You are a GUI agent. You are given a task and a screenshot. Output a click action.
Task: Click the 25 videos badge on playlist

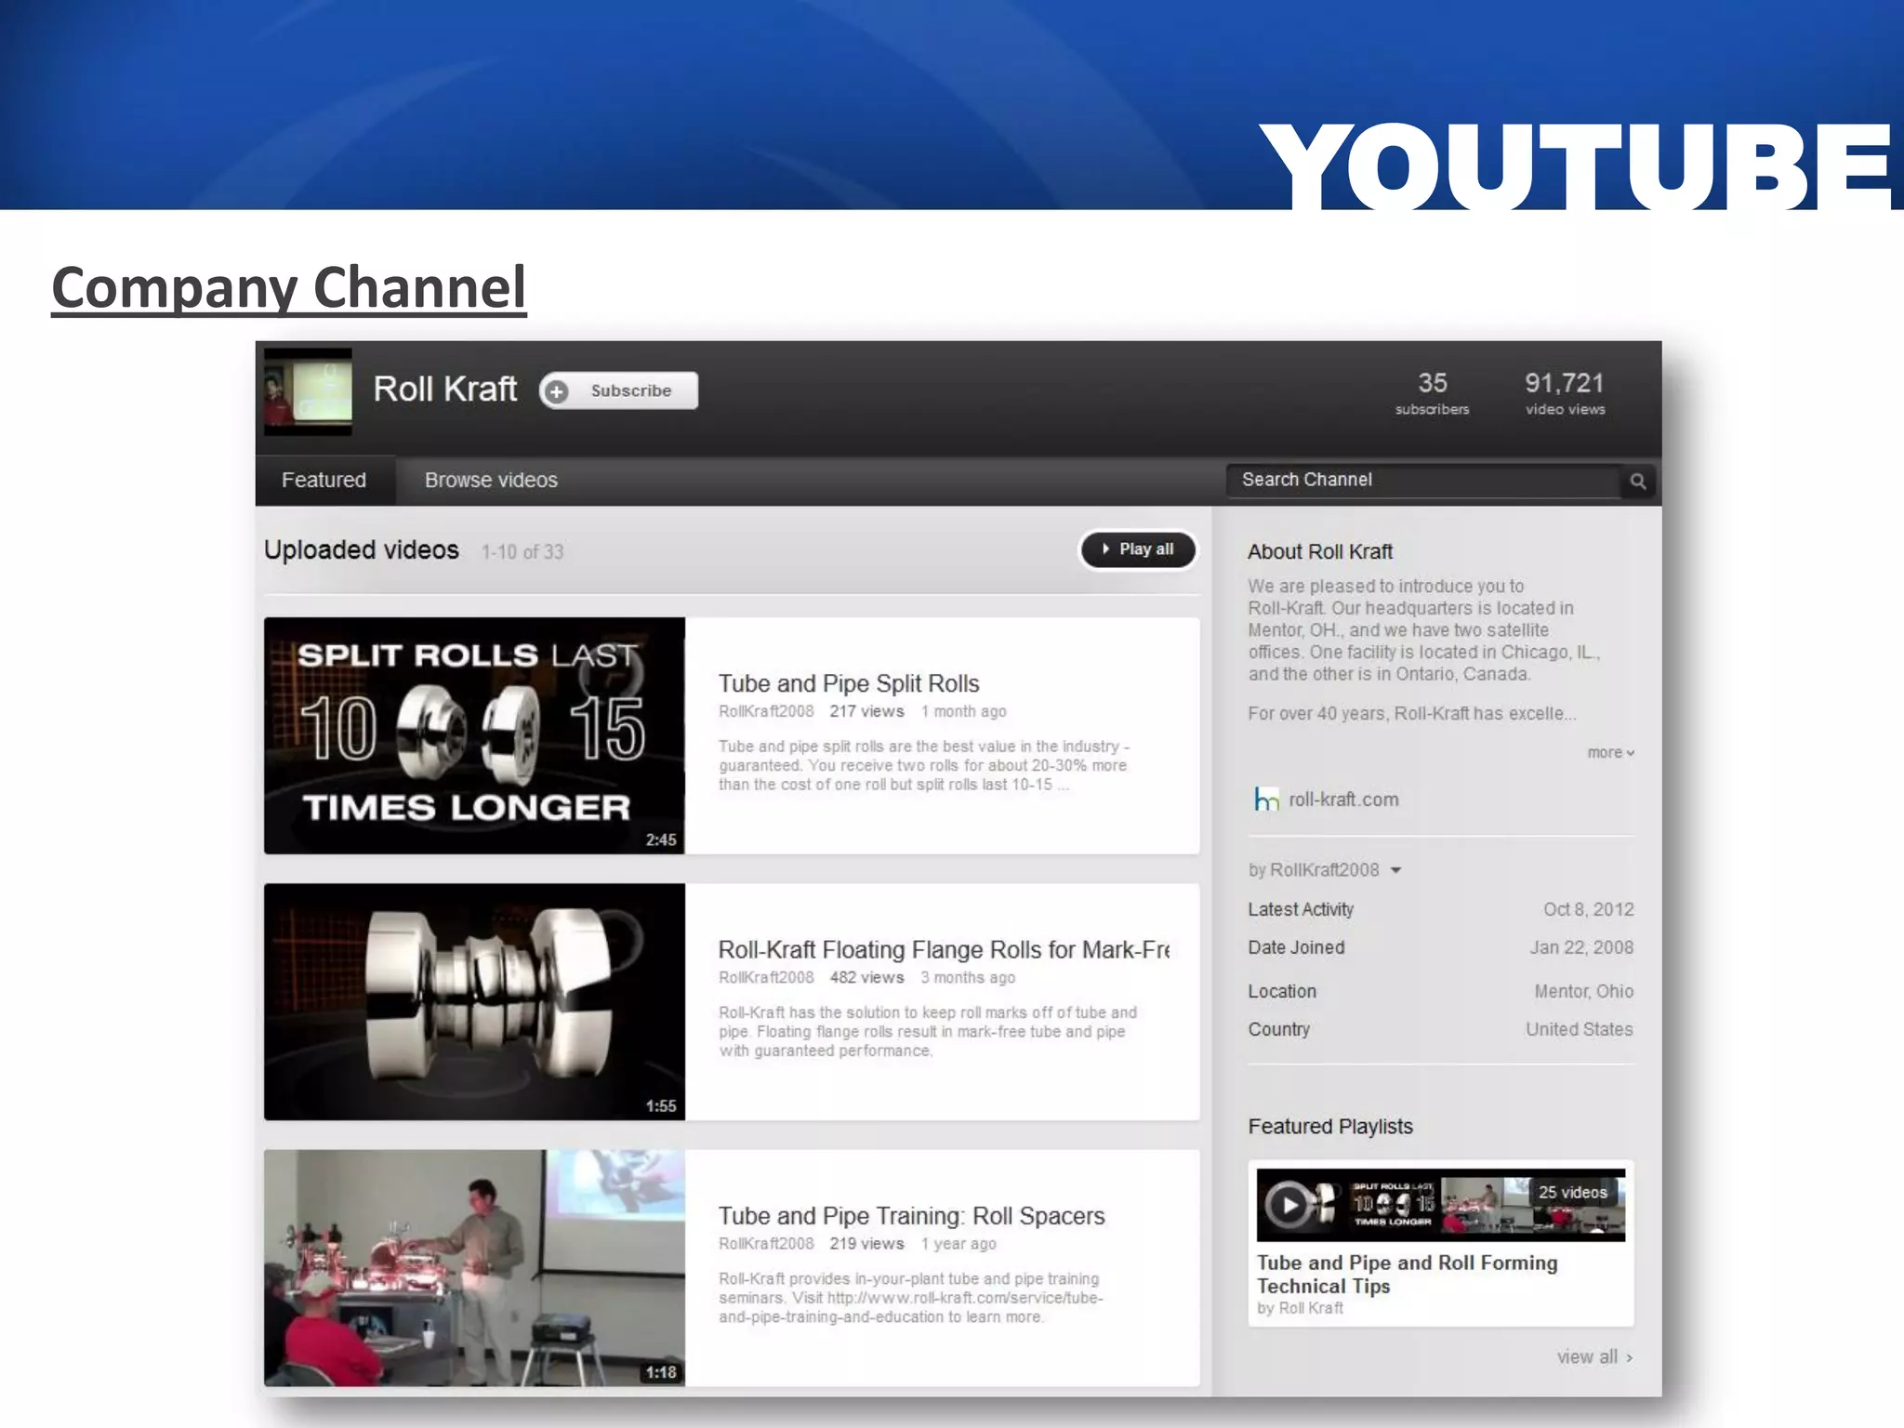pyautogui.click(x=1573, y=1192)
